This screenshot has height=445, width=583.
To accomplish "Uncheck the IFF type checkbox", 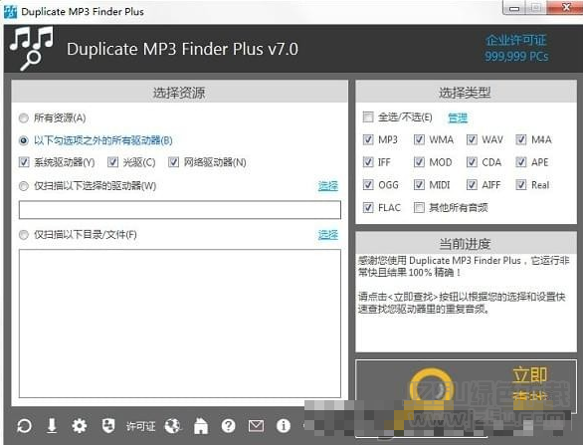I will tap(368, 162).
